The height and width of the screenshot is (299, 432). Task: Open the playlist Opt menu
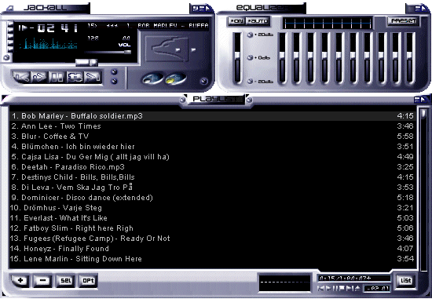click(x=88, y=280)
